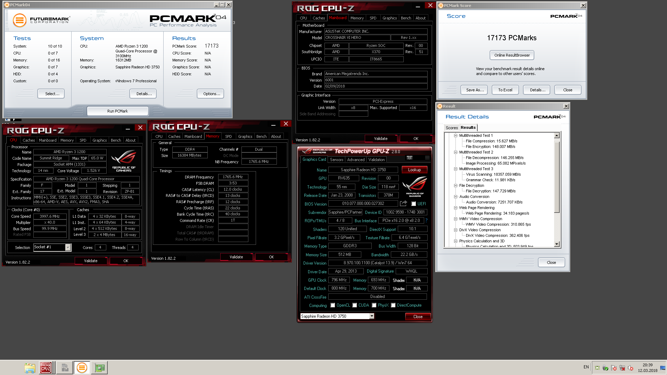The width and height of the screenshot is (667, 375).
Task: Close GPU-Z with the Close button
Action: (x=418, y=317)
